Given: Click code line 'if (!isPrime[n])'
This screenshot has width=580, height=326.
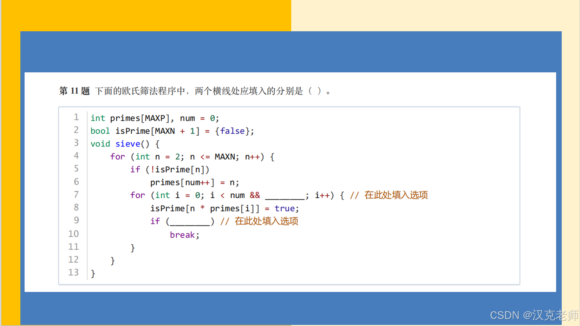Looking at the screenshot, I should tap(170, 170).
